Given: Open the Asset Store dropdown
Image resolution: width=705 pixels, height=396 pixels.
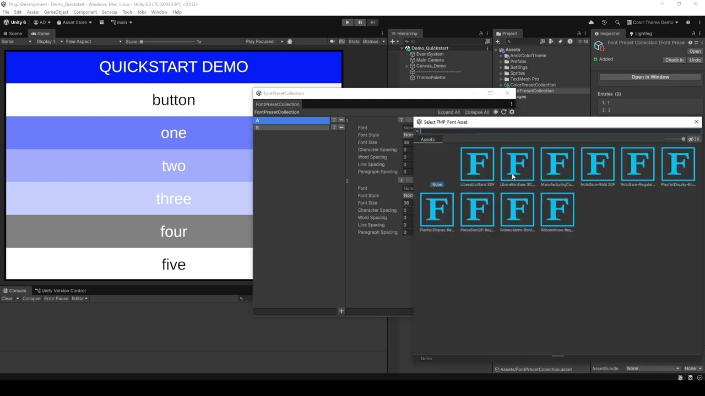Looking at the screenshot, I should [x=74, y=23].
